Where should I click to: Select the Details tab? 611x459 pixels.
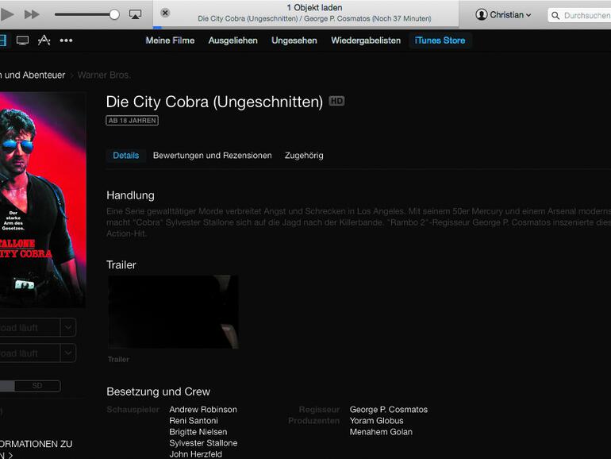(126, 155)
